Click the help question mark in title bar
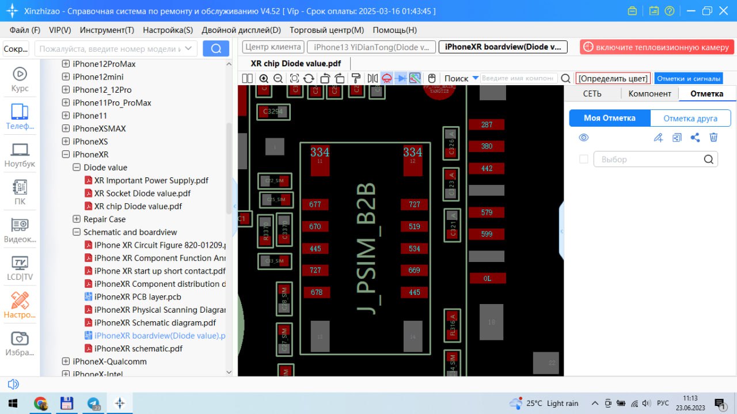Image resolution: width=737 pixels, height=414 pixels. (x=669, y=11)
